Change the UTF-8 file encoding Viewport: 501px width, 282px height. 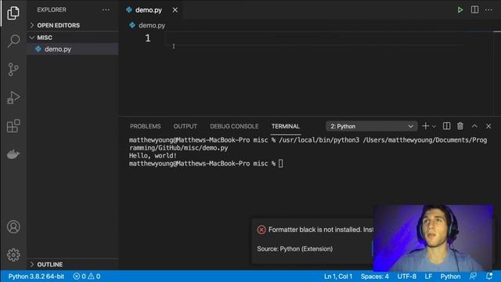point(407,277)
